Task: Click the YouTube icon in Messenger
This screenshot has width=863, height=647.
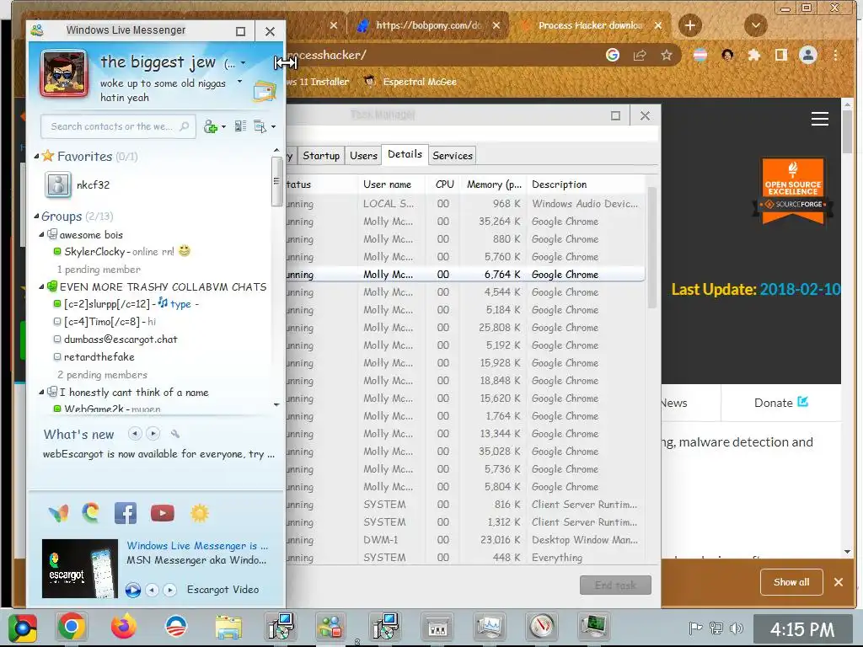Action: [163, 513]
